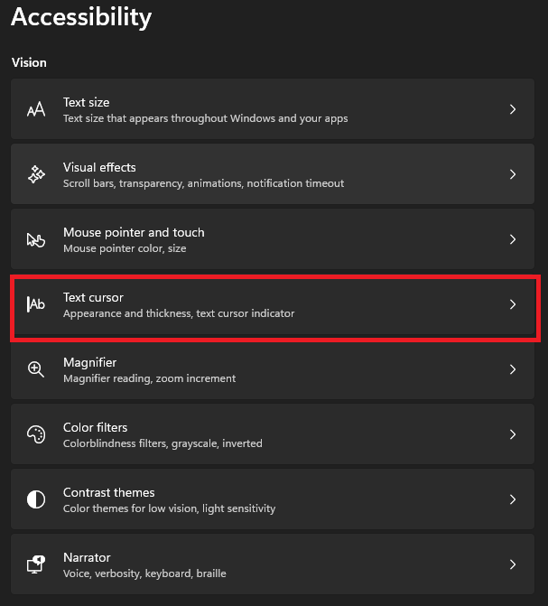
Task: Open the Visual effects settings label
Action: coord(99,167)
